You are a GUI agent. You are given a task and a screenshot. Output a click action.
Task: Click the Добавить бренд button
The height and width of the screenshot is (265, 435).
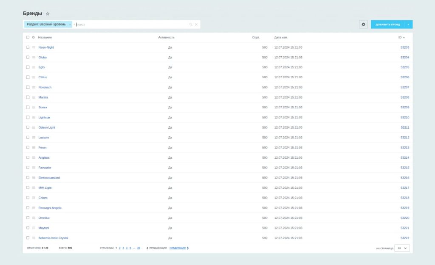pos(387,24)
